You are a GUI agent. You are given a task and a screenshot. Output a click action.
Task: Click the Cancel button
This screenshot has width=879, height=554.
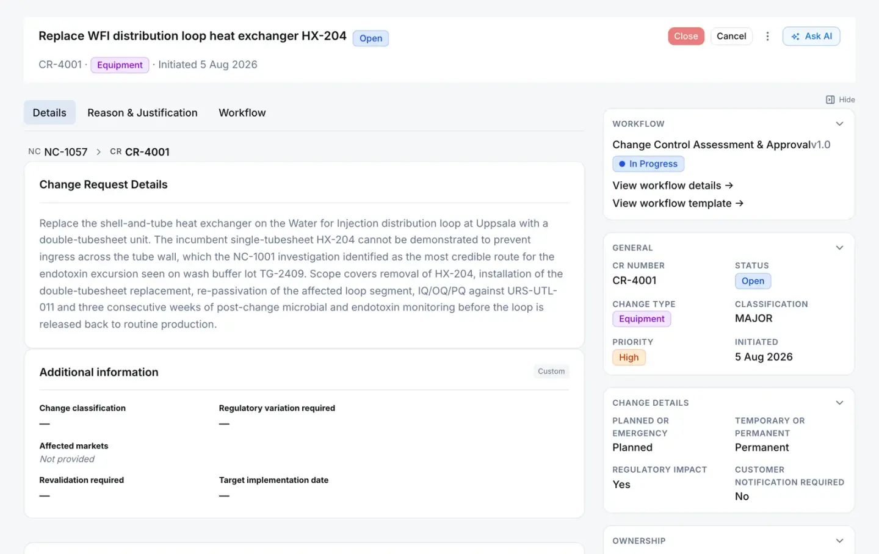pyautogui.click(x=731, y=37)
